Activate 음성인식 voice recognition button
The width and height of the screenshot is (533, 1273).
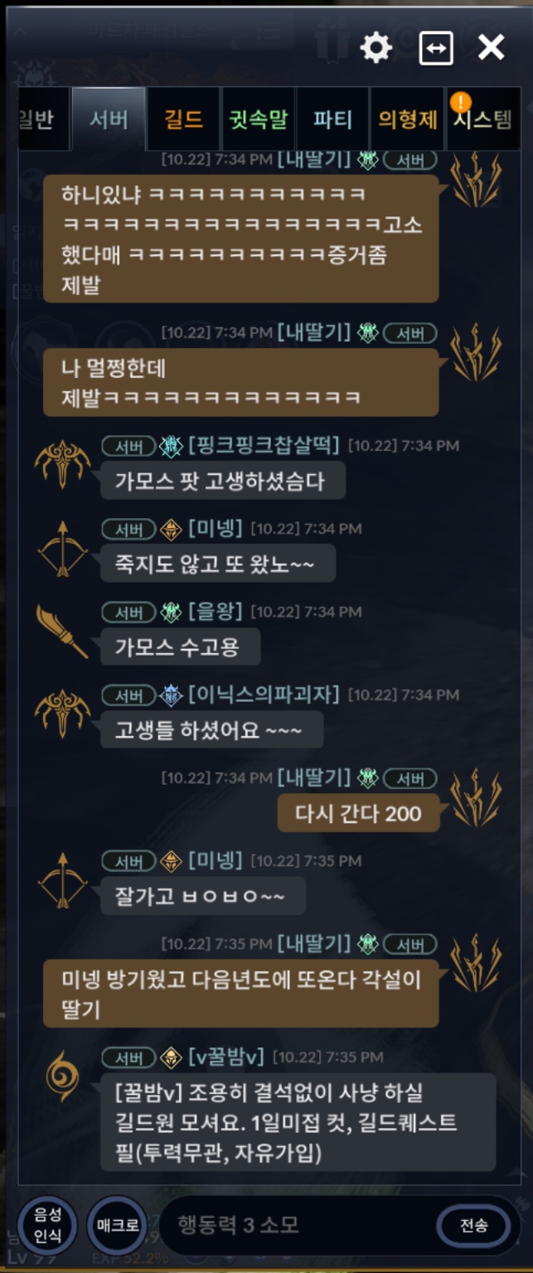coord(47,1226)
